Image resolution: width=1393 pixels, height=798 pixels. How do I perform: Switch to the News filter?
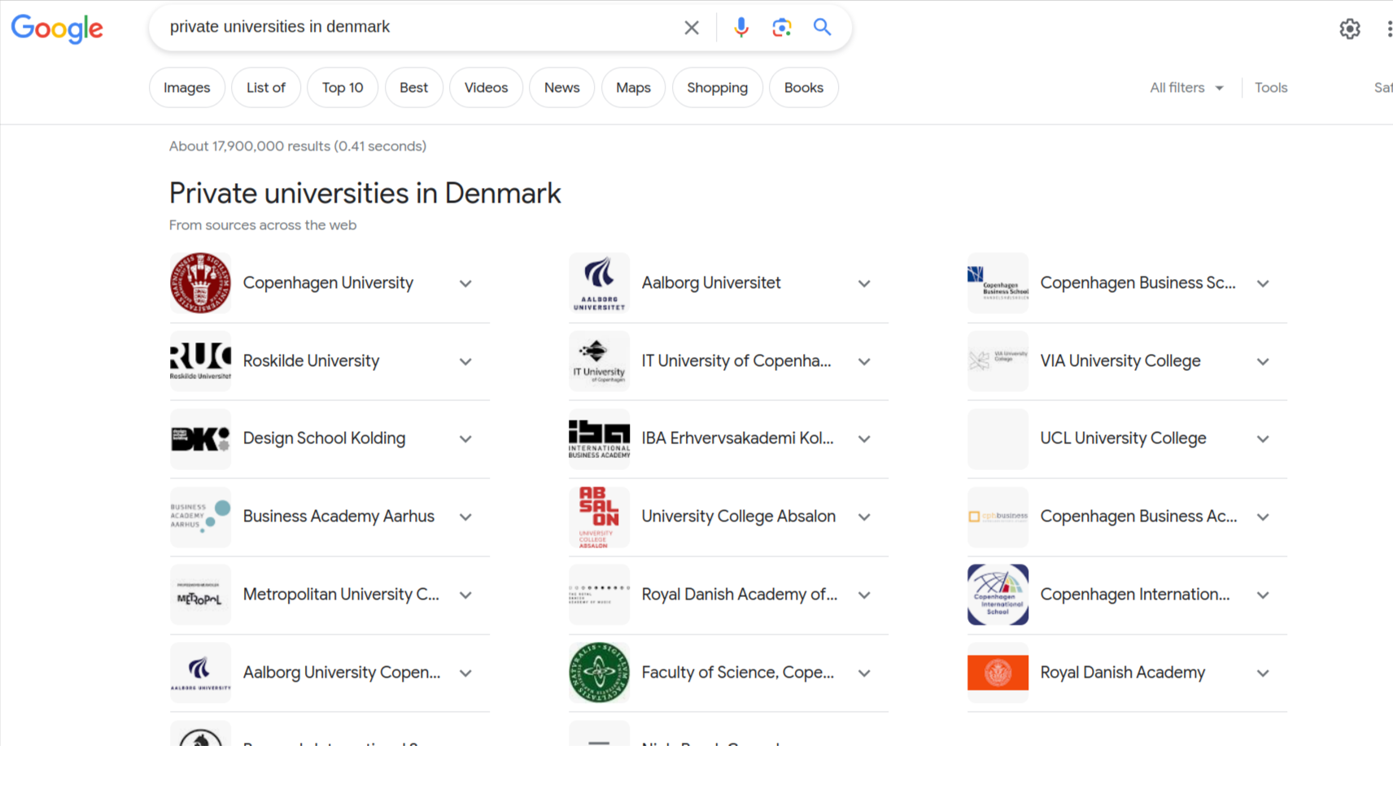coord(562,88)
